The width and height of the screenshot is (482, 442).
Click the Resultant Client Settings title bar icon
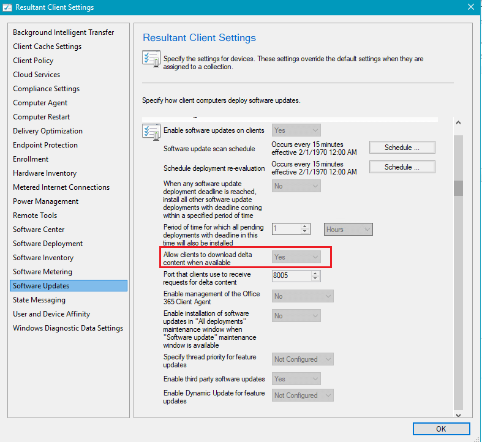tap(7, 7)
